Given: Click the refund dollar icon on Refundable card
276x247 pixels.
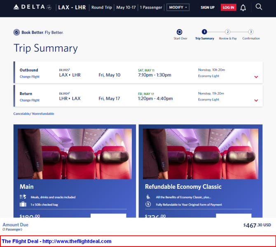Looking at the screenshot, I should 148,204.
